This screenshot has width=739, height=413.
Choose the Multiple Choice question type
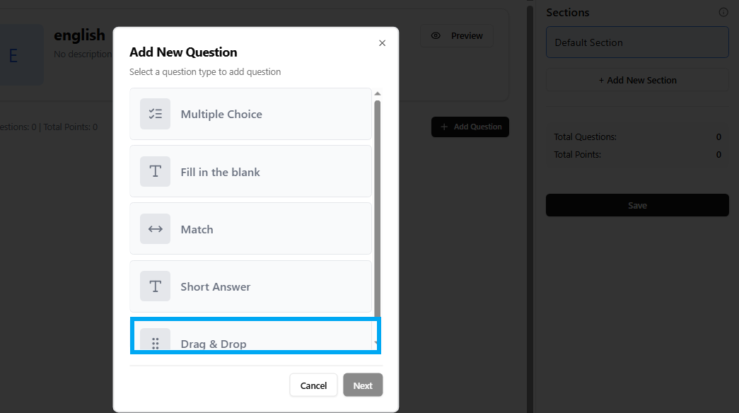point(250,114)
